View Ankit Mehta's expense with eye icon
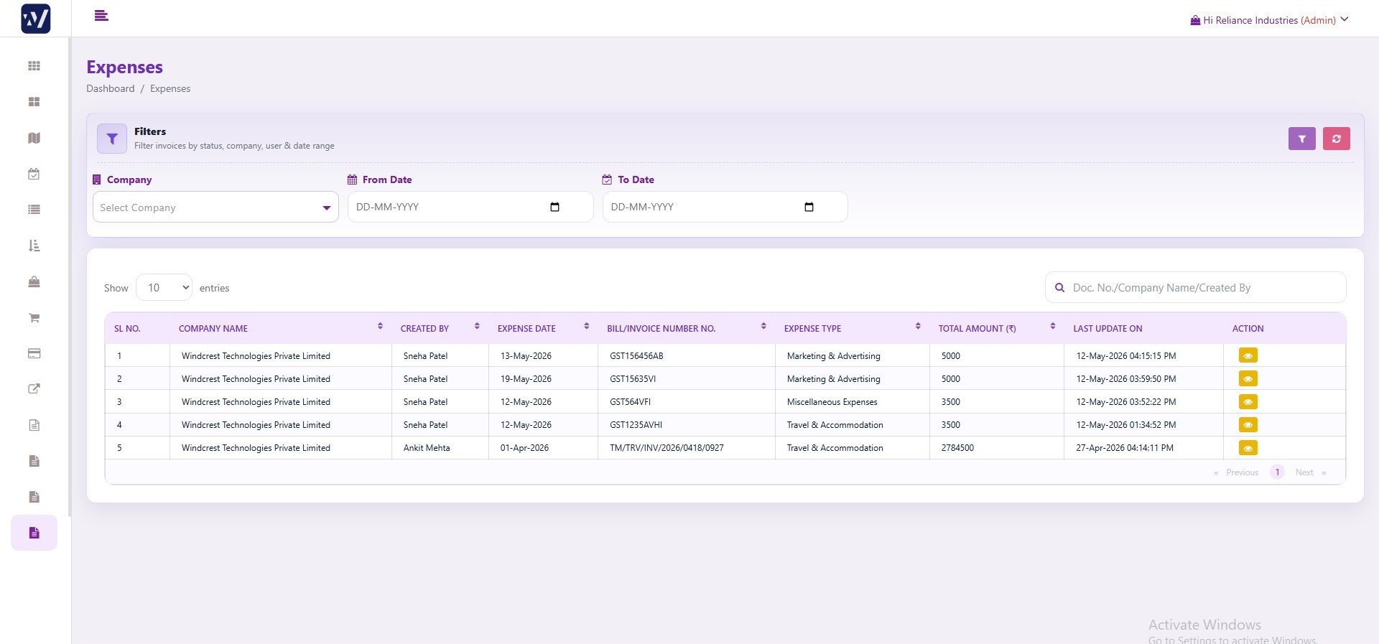Screen dimensions: 1379x644 (1248, 448)
